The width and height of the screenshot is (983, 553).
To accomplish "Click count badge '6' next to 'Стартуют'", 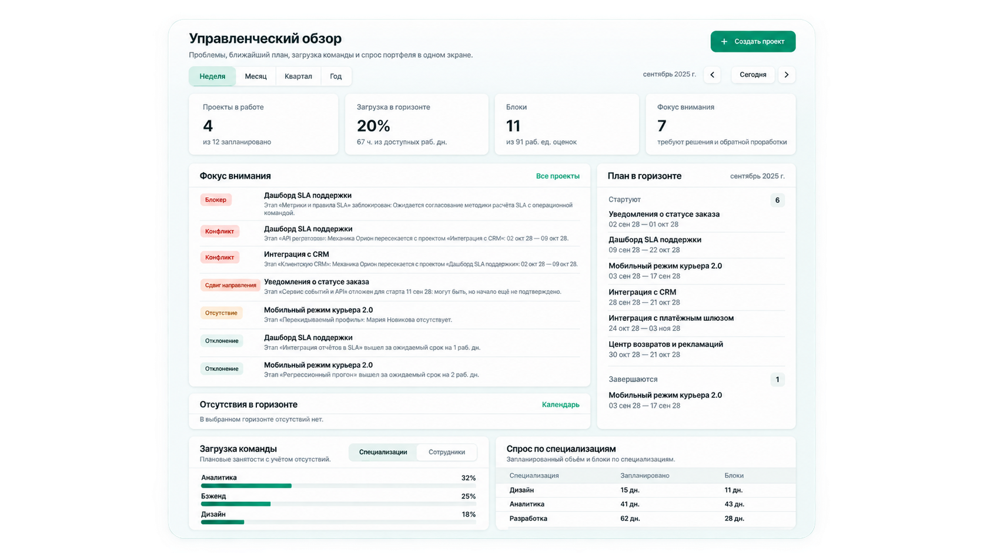I will click(x=777, y=200).
